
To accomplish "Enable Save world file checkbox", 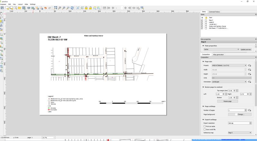I will click(x=205, y=129).
